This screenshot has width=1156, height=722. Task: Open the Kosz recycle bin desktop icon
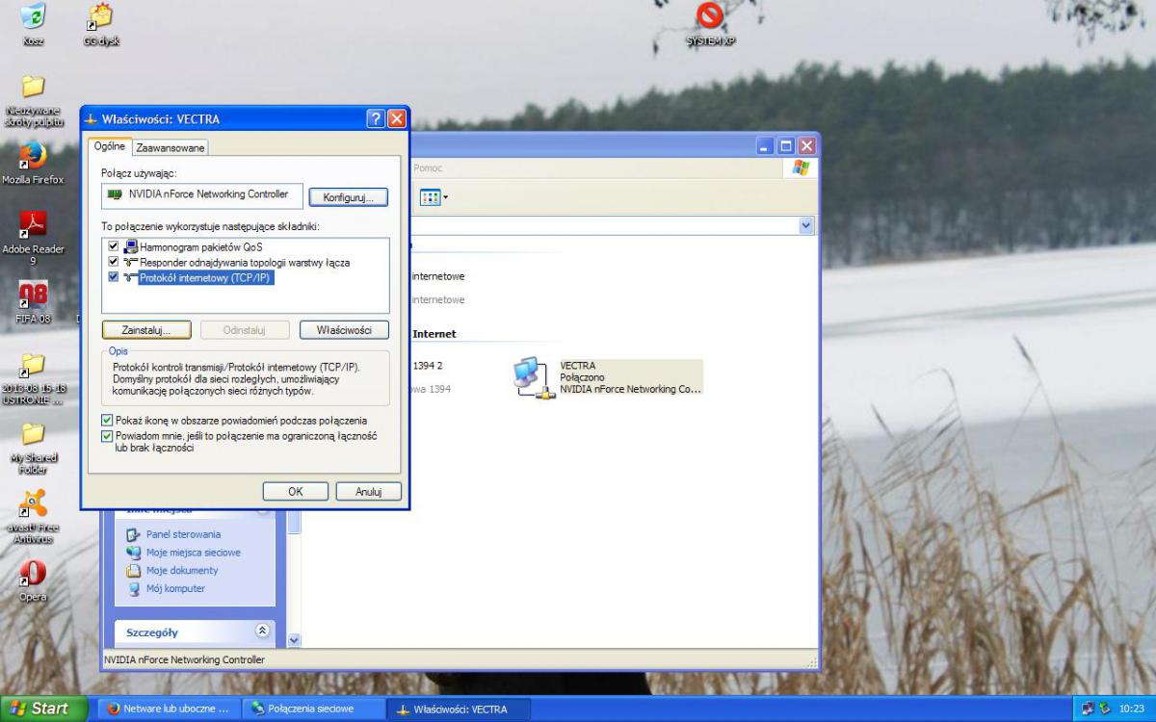tap(33, 16)
